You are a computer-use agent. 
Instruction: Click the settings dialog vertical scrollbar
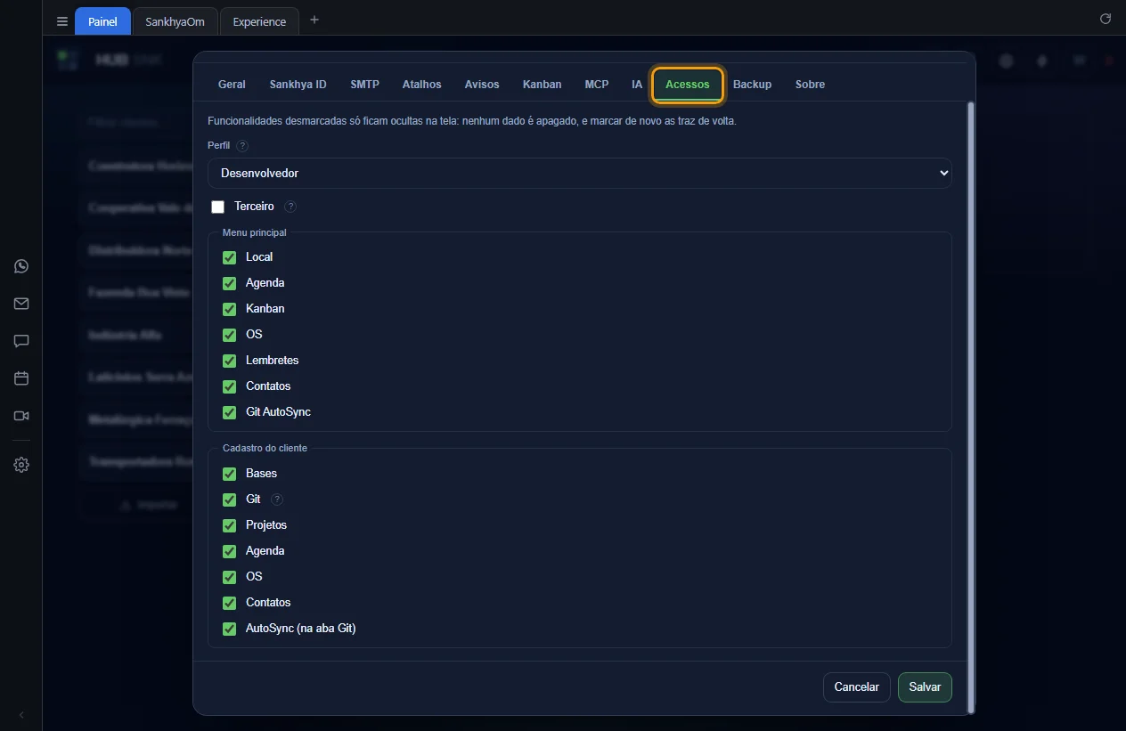pyautogui.click(x=971, y=408)
